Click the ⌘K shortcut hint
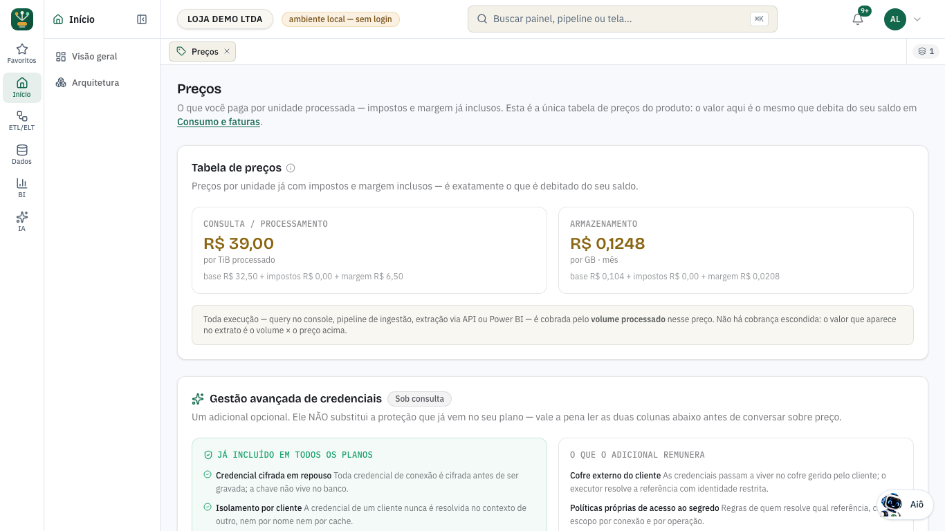945x531 pixels. [x=759, y=19]
